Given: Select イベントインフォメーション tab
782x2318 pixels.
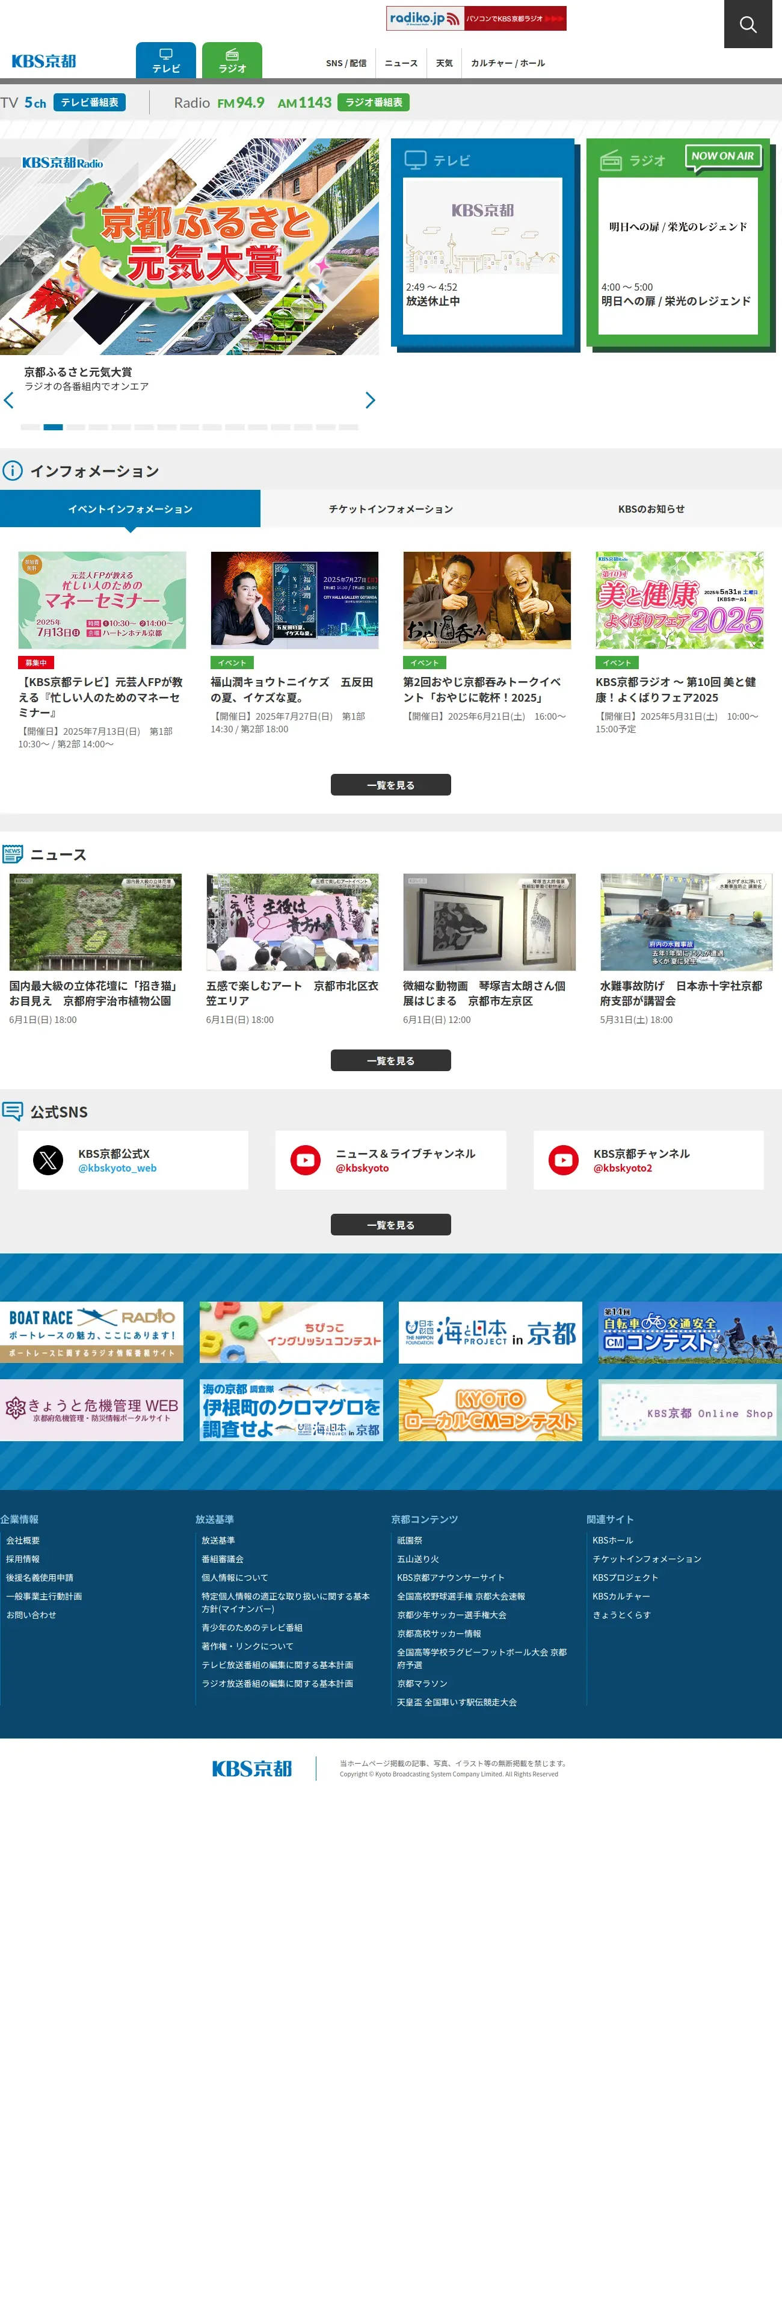Looking at the screenshot, I should [131, 508].
